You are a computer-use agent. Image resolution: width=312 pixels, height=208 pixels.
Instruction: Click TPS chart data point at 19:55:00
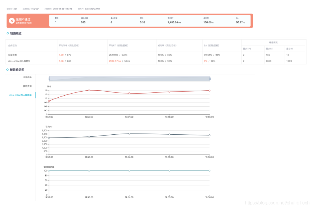(x=169, y=92)
